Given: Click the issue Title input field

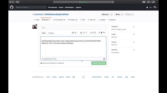Looking at the screenshot, I should (73, 28).
